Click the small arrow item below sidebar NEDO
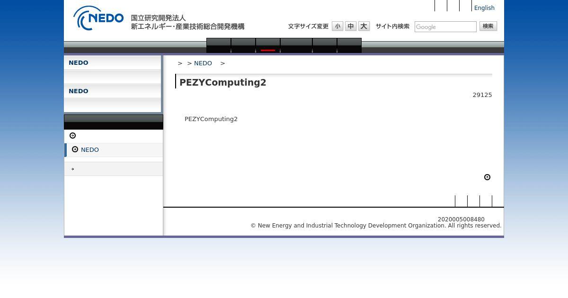Viewport: 568px width, 298px height. [x=114, y=169]
